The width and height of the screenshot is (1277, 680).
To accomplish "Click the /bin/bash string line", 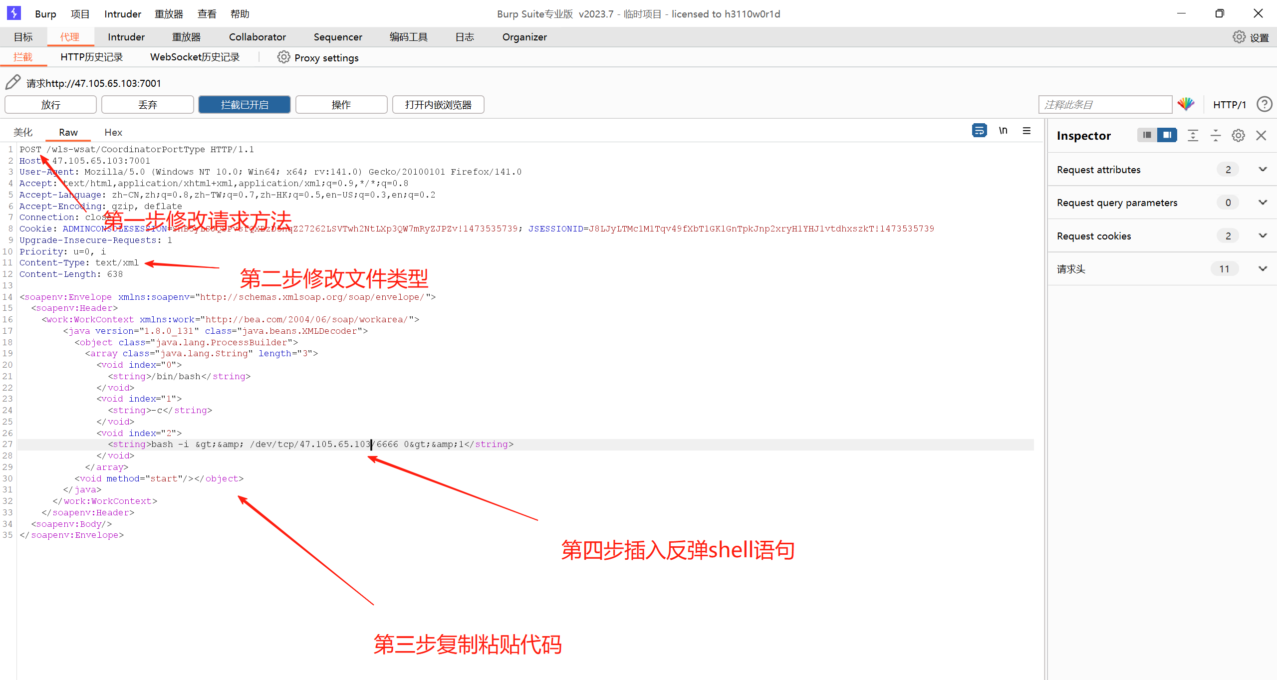I will pyautogui.click(x=179, y=376).
